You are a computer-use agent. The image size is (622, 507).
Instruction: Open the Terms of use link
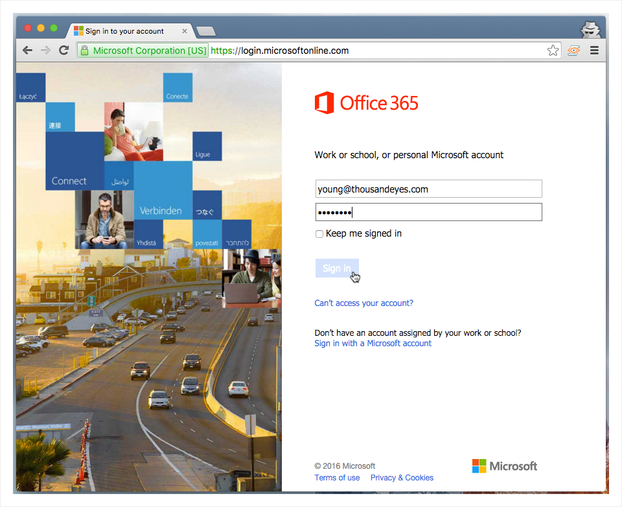(337, 478)
